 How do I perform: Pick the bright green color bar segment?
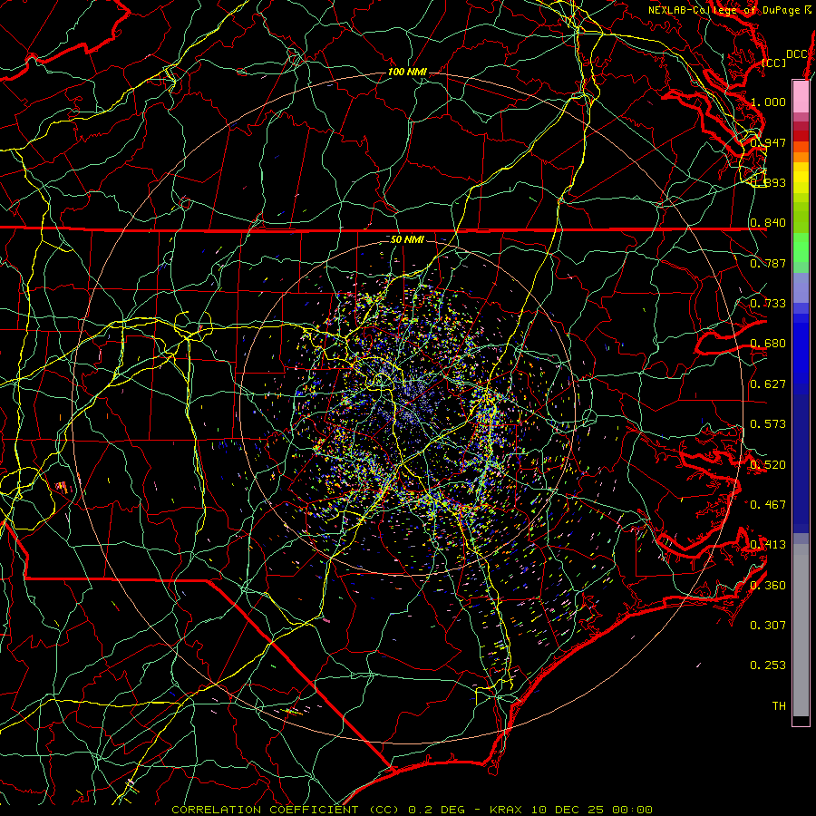click(801, 248)
